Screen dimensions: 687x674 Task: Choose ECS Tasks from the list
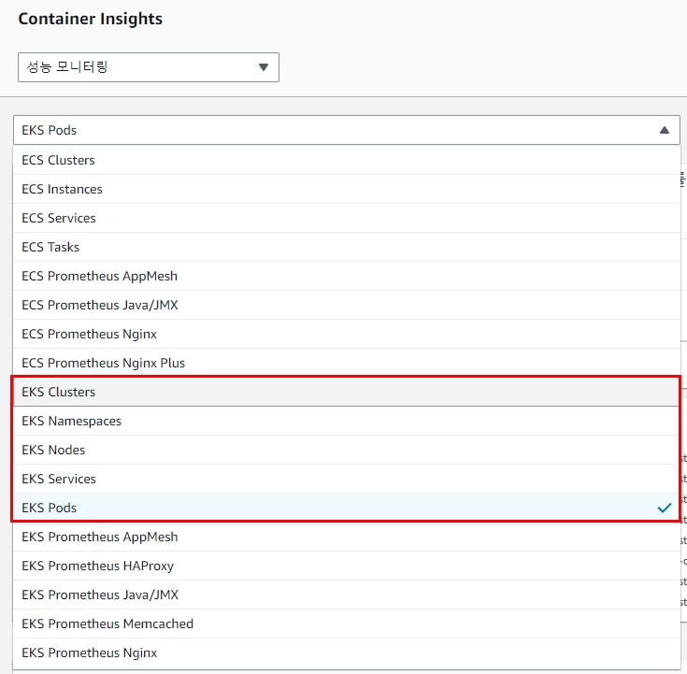coord(347,247)
